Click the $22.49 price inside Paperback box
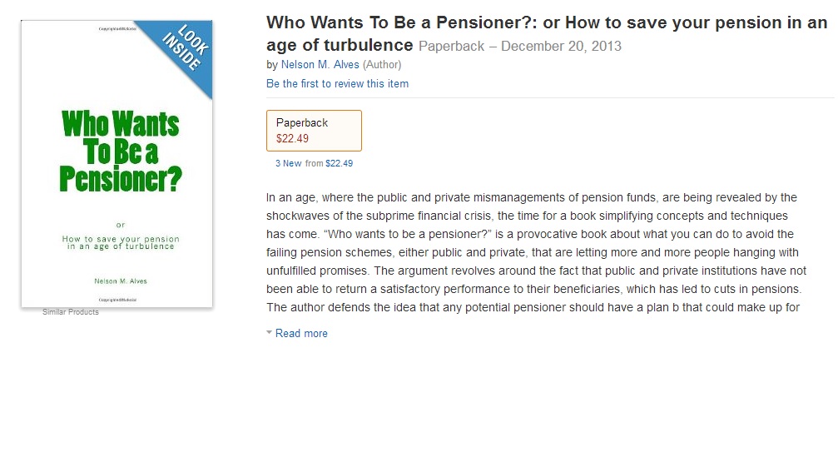 pyautogui.click(x=292, y=138)
